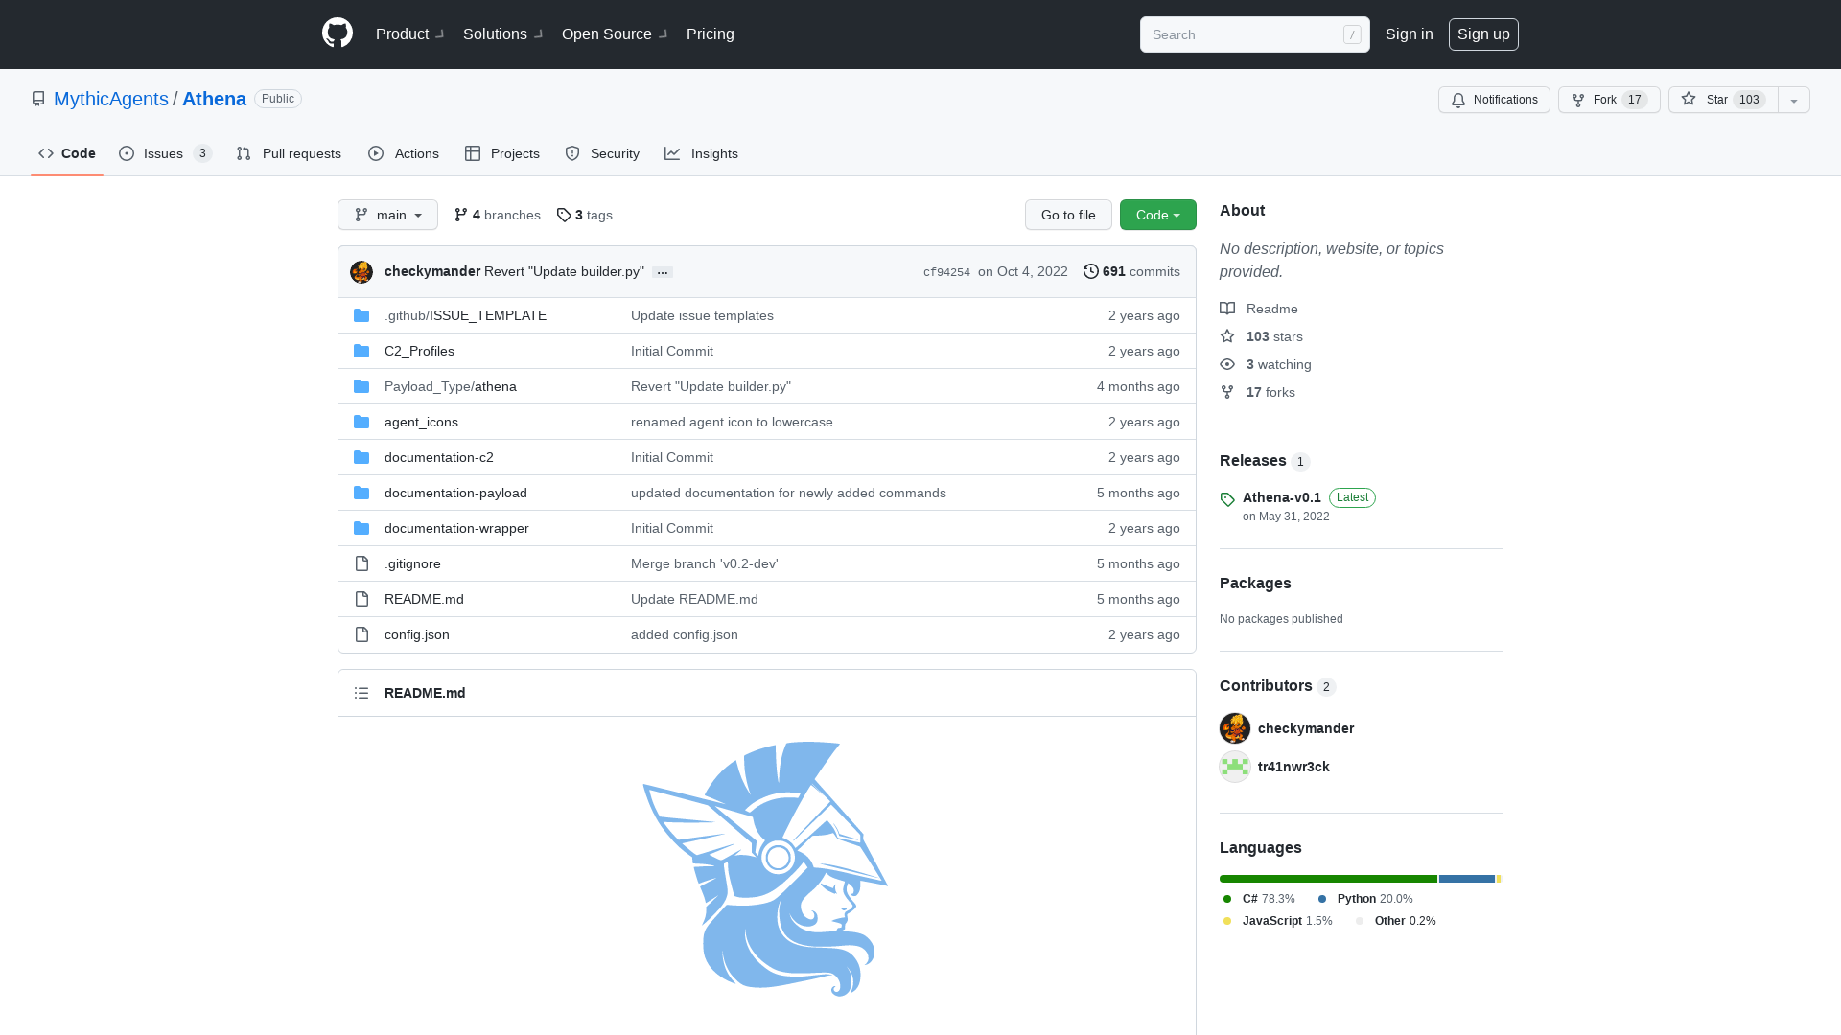
Task: Switch to the Code tab
Action: click(67, 153)
